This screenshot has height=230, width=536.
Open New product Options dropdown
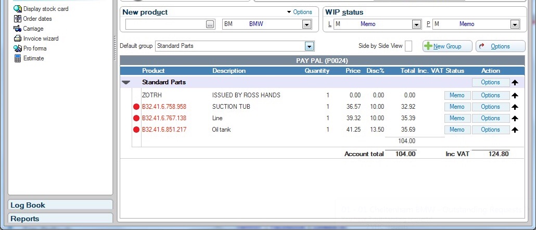point(299,12)
